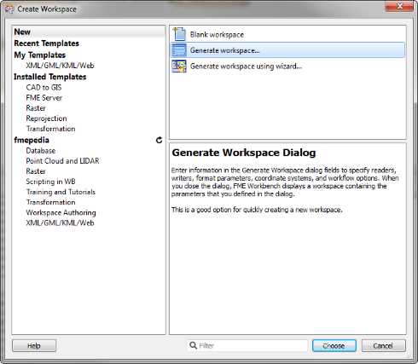Click the Generate workspace using wizard icon

coord(179,66)
